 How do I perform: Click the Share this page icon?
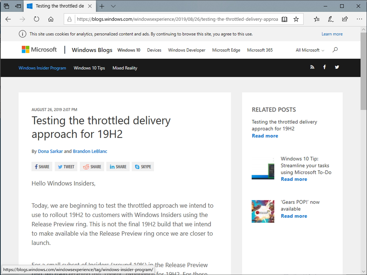345,19
